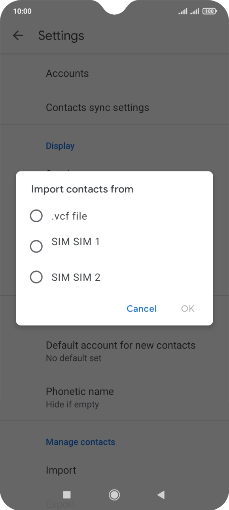Tap the Home navigation button
The width and height of the screenshot is (229, 510).
114,495
